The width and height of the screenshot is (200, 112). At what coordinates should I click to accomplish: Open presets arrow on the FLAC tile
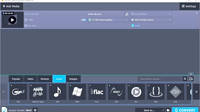pos(90,86)
